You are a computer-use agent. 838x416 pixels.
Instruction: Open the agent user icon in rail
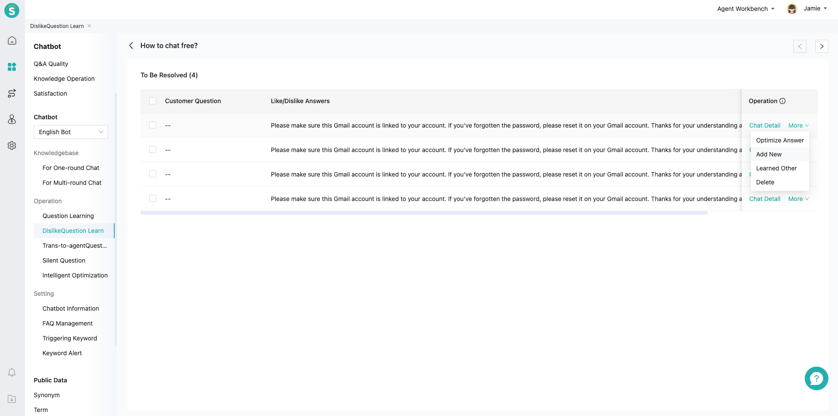[x=12, y=119]
